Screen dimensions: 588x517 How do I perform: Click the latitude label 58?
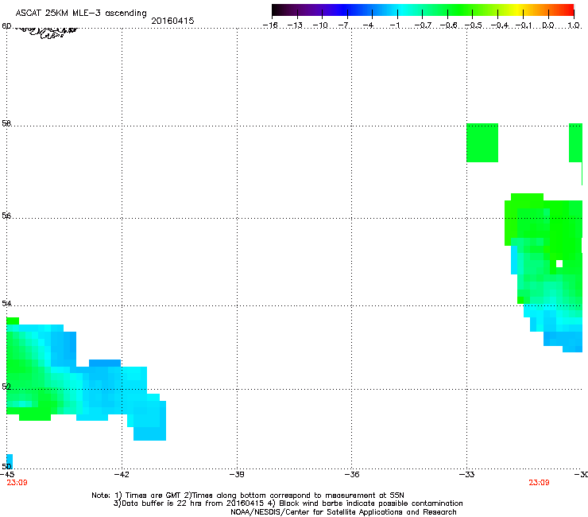coord(6,123)
